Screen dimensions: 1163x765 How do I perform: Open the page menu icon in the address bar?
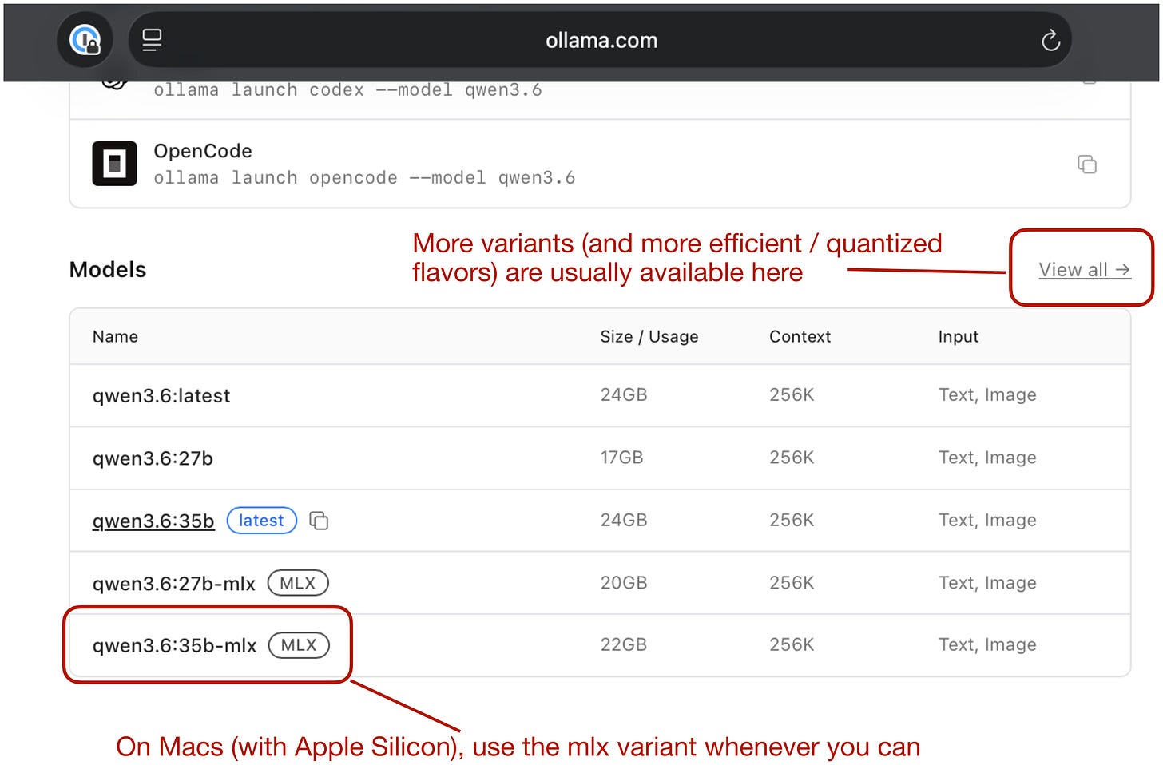[x=152, y=40]
